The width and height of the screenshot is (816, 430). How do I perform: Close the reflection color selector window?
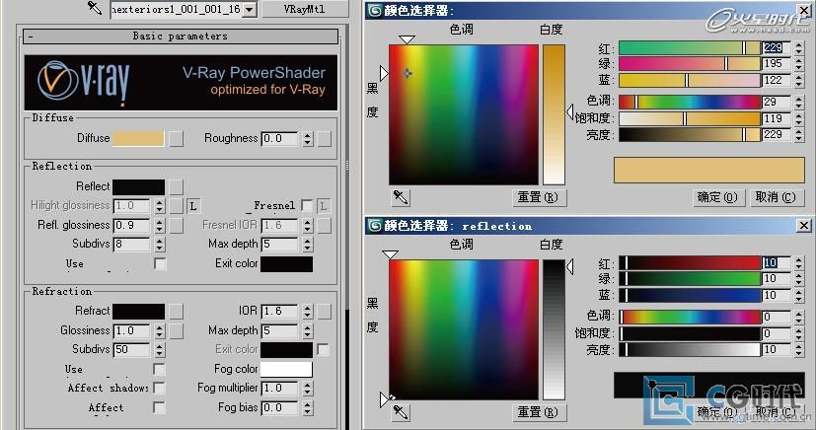pos(804,226)
